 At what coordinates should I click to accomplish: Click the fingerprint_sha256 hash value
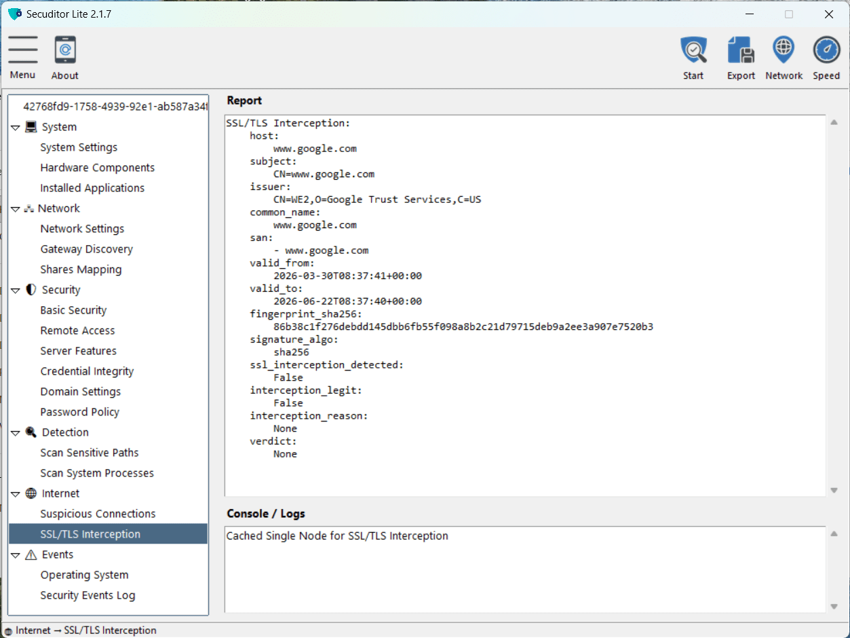463,326
